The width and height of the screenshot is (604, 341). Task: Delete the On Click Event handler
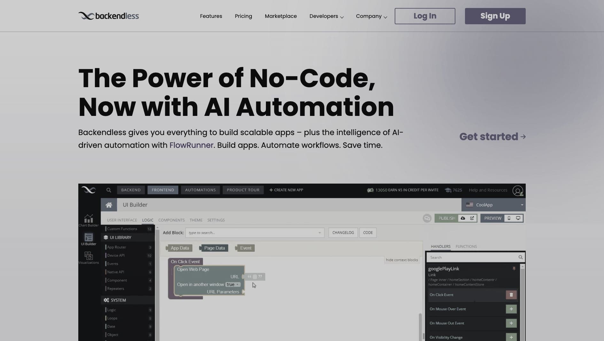(x=511, y=295)
